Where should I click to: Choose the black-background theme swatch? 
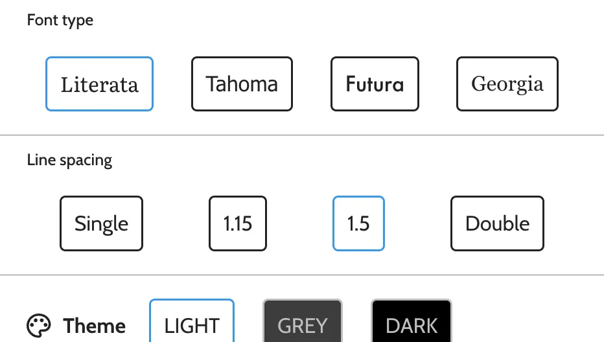tap(412, 324)
